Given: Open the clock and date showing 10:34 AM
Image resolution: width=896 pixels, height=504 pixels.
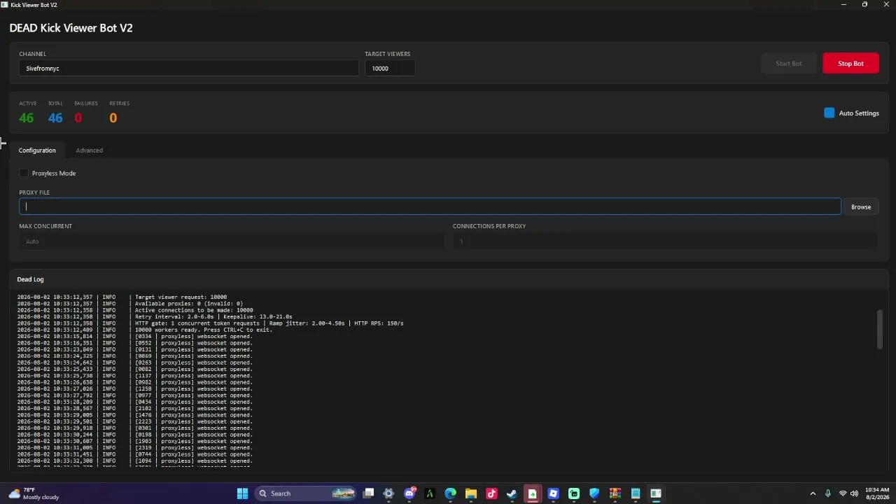Looking at the screenshot, I should click(x=877, y=493).
